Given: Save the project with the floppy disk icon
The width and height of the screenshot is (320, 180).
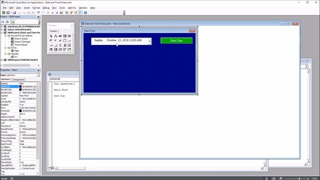Looking at the screenshot, I should (14, 12).
